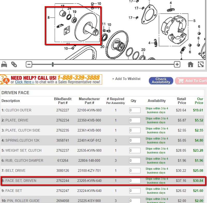Click the Availability column header

[157, 101]
